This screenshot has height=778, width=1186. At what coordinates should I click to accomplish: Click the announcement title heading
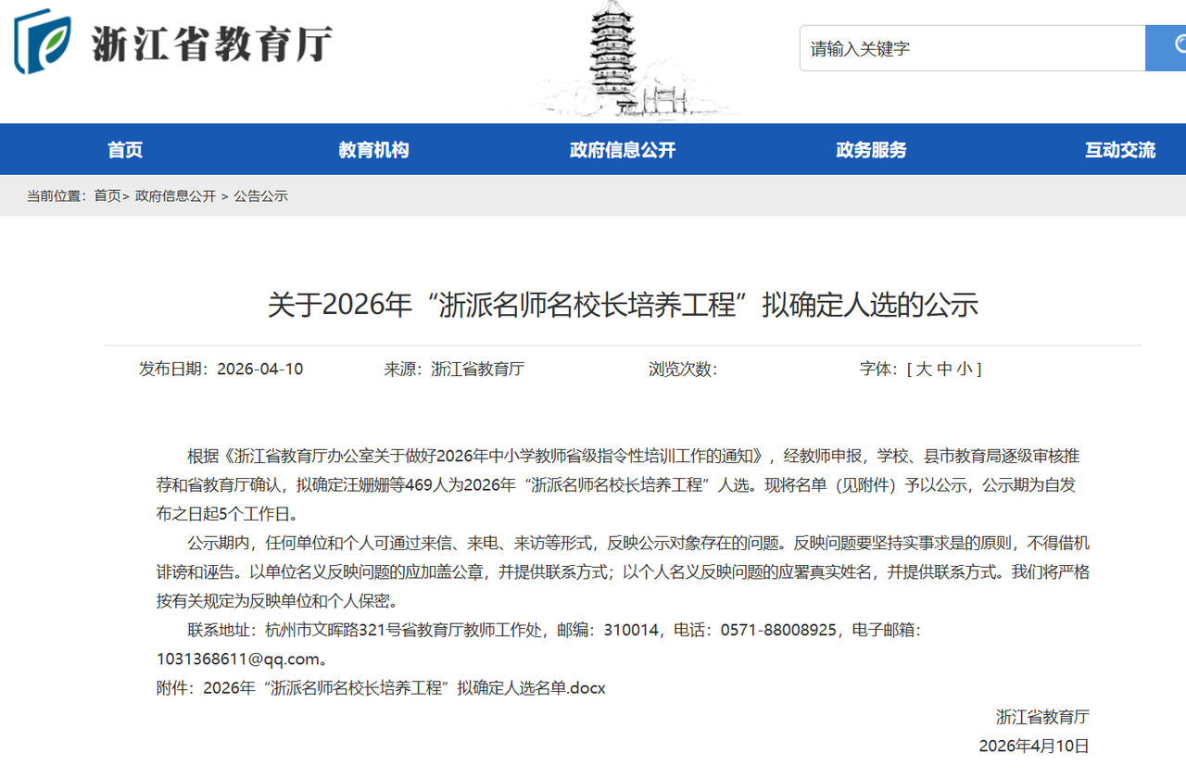click(x=623, y=305)
